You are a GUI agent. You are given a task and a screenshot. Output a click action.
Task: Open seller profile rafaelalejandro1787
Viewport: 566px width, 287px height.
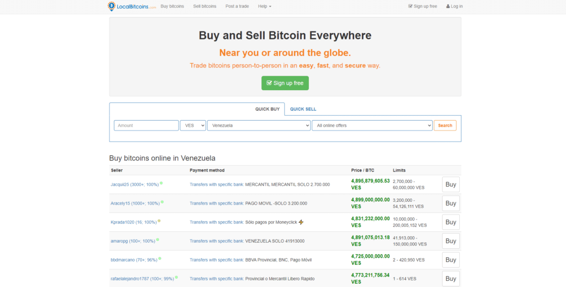click(x=142, y=279)
